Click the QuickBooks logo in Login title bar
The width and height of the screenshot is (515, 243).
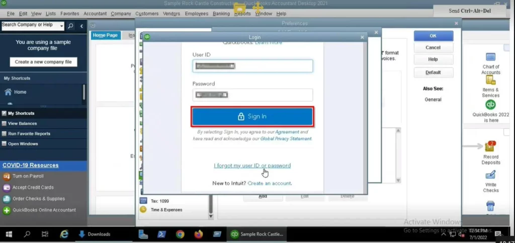(147, 37)
